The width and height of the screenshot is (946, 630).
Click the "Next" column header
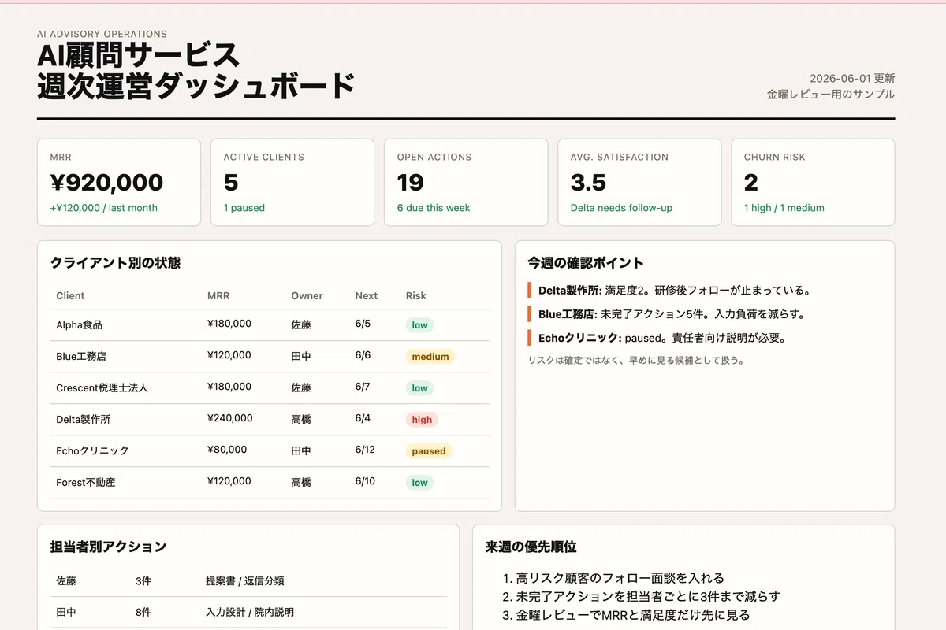point(367,296)
